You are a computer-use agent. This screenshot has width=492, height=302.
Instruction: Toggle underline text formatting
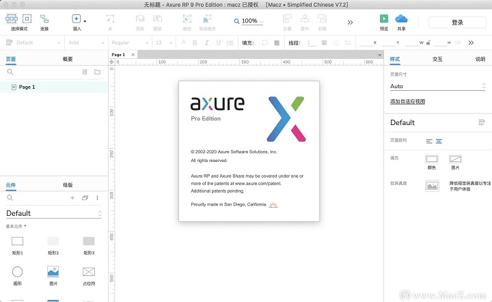point(219,42)
